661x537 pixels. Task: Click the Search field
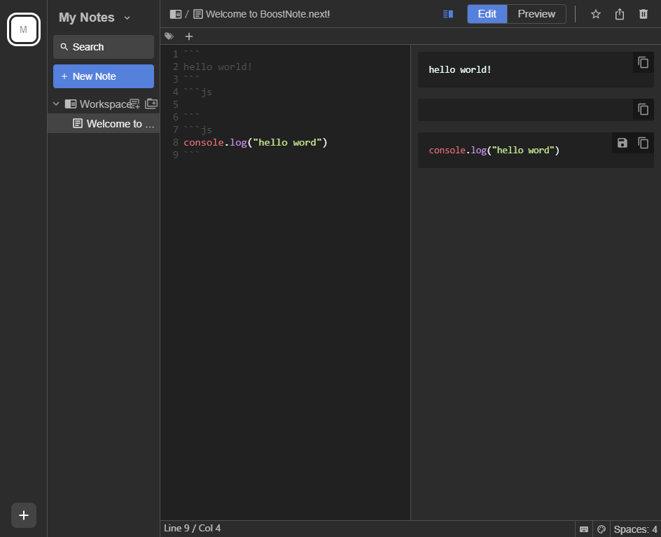coord(104,47)
